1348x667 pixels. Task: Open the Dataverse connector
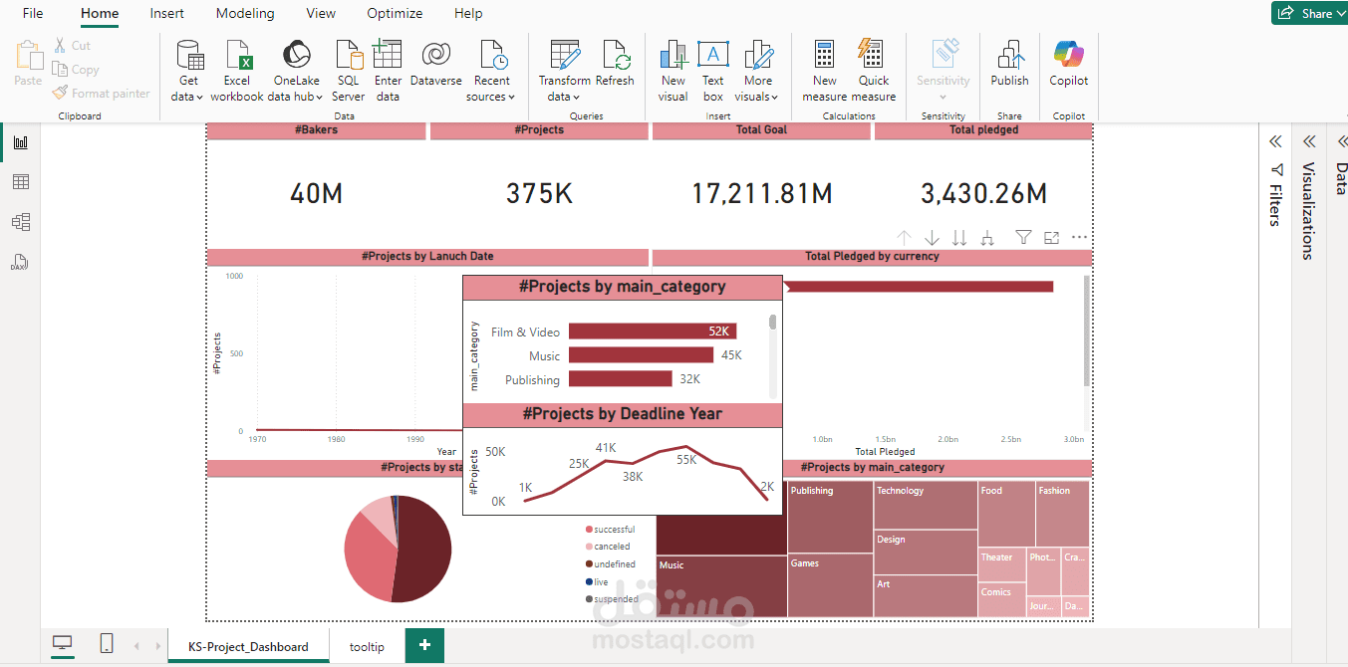coord(435,63)
